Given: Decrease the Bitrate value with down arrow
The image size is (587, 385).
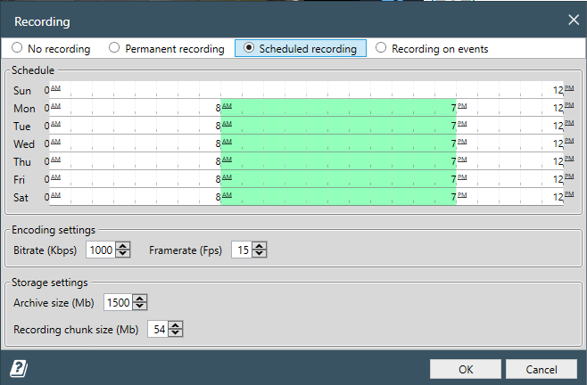Looking at the screenshot, I should coord(123,254).
